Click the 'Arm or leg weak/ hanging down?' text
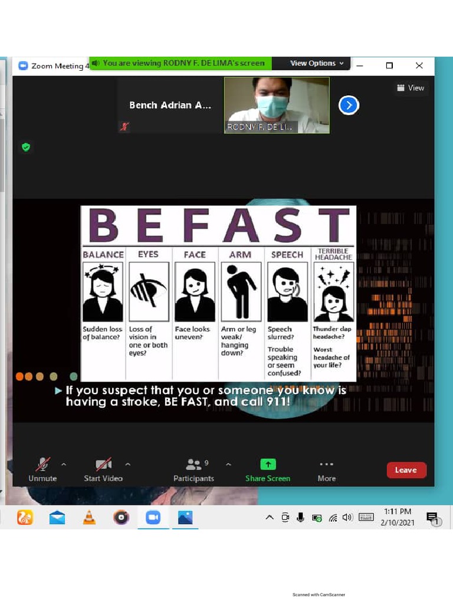The width and height of the screenshot is (453, 604). [238, 341]
